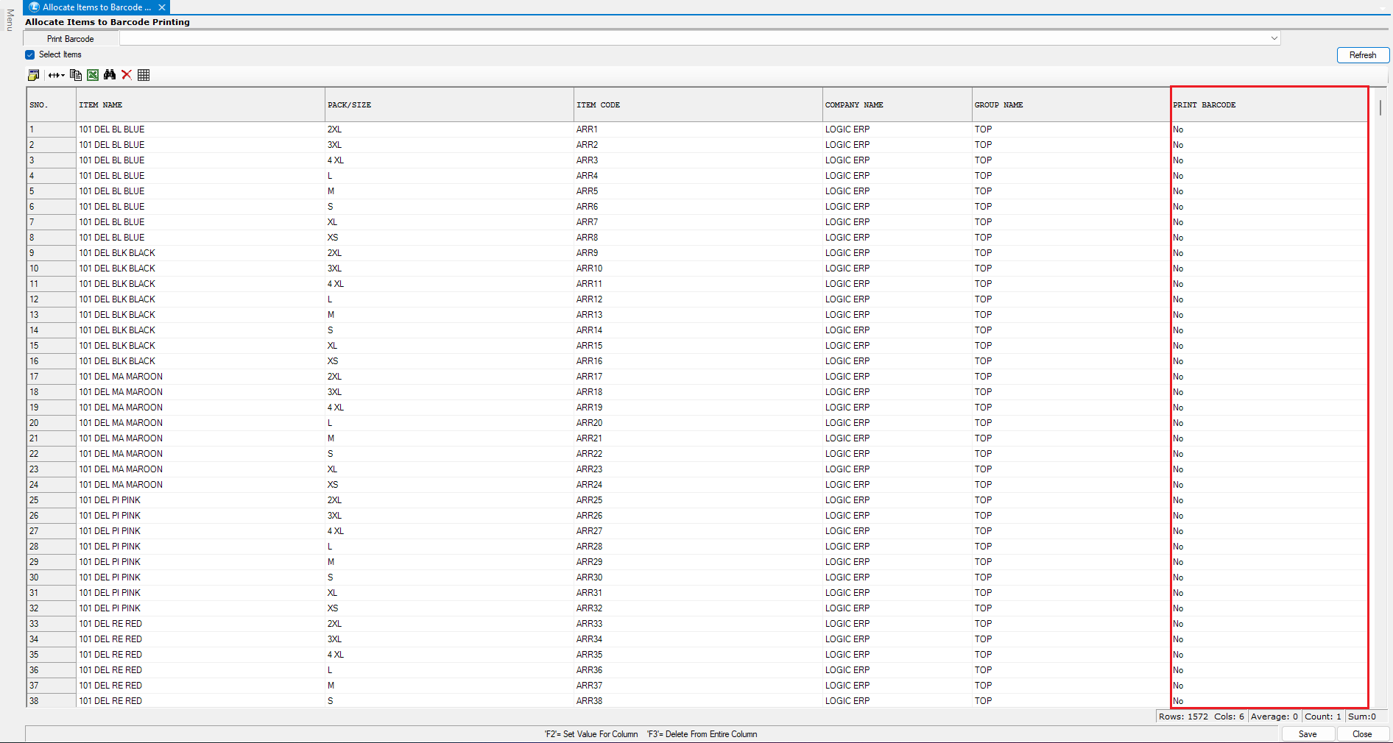This screenshot has width=1393, height=743.
Task: Click the grid's vertical scrollbar thumb
Action: click(1380, 107)
